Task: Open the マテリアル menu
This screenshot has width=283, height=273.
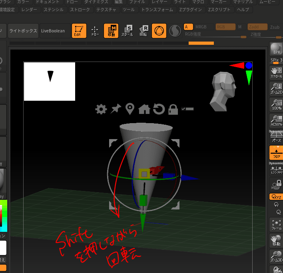Action: 243,2
